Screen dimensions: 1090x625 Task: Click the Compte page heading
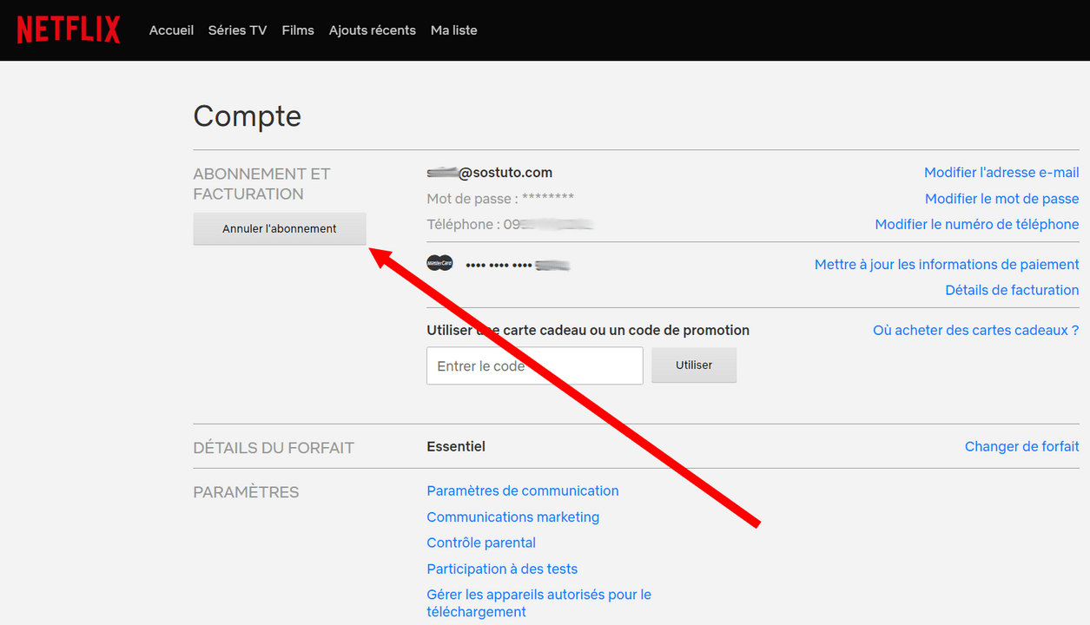[x=248, y=116]
